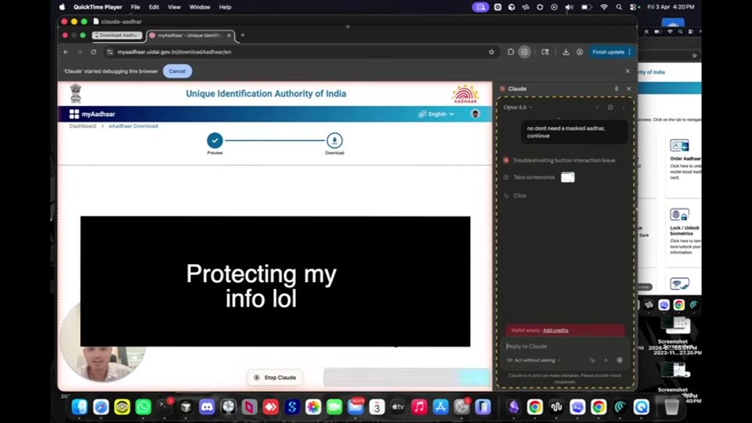This screenshot has width=752, height=423.
Task: Reload the page with the refresh icon
Action: (93, 52)
